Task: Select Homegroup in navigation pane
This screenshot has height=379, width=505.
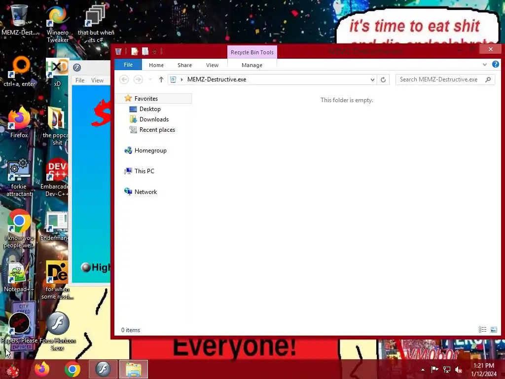Action: tap(150, 151)
